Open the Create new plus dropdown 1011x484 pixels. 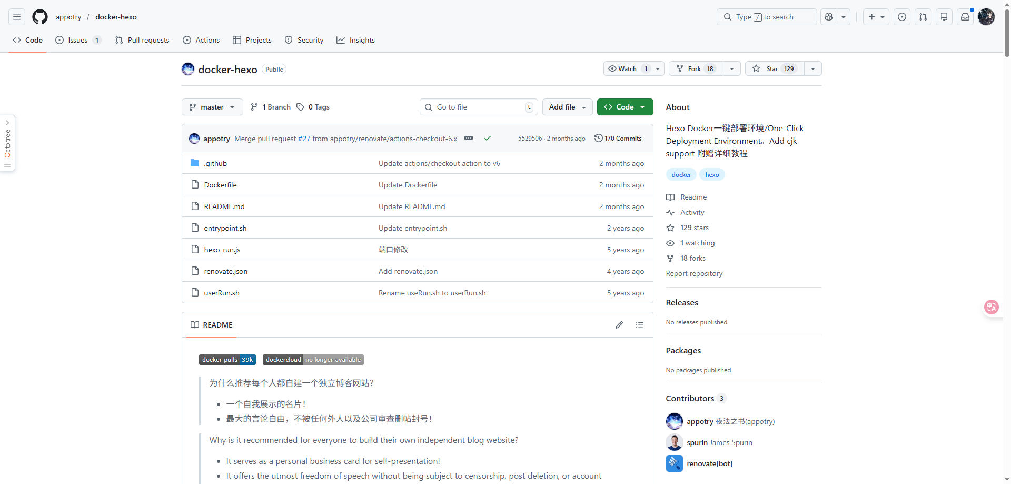coord(876,17)
